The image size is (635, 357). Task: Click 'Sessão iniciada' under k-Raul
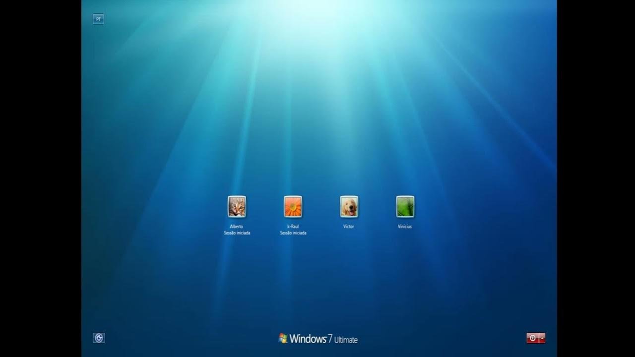[x=293, y=233]
